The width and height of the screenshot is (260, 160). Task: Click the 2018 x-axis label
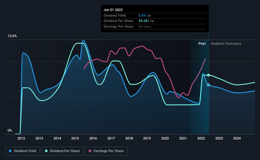coord(129,138)
